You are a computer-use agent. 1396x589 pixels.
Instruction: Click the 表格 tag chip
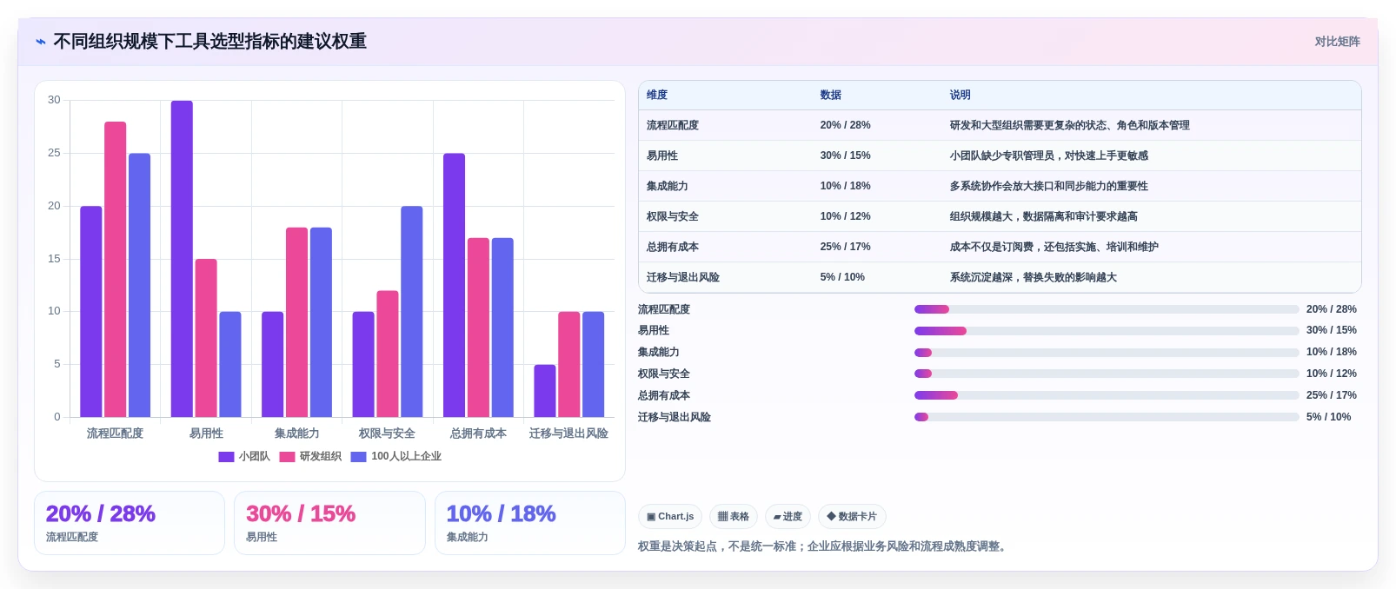click(x=734, y=517)
